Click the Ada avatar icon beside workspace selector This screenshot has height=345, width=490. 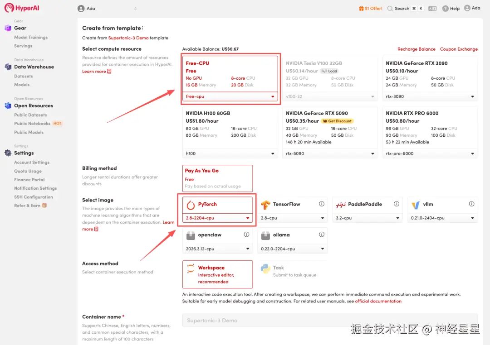(x=81, y=9)
